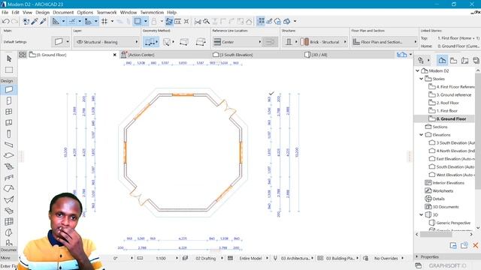Open the Layer dropdown Structural - Bearing
Viewport: 481px width, 270px height.
coord(107,42)
